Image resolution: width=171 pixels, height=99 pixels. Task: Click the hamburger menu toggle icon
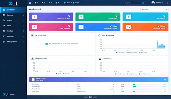coord(30,3)
